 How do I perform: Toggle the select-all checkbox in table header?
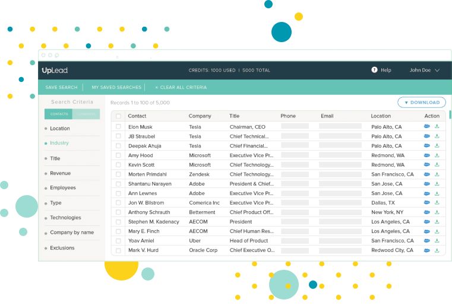[118, 116]
